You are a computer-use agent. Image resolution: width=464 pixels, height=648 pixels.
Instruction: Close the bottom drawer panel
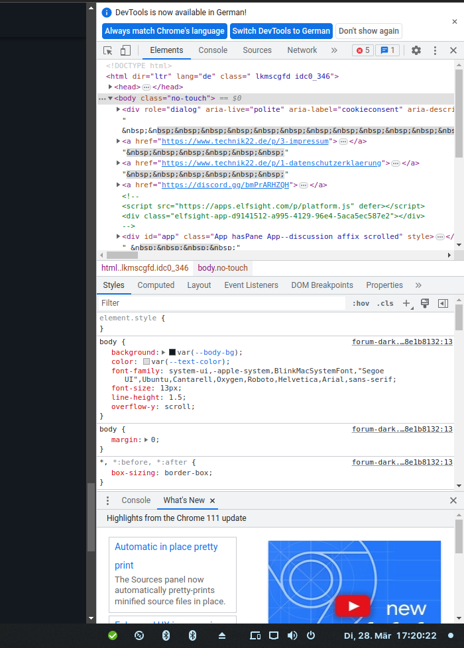point(453,500)
